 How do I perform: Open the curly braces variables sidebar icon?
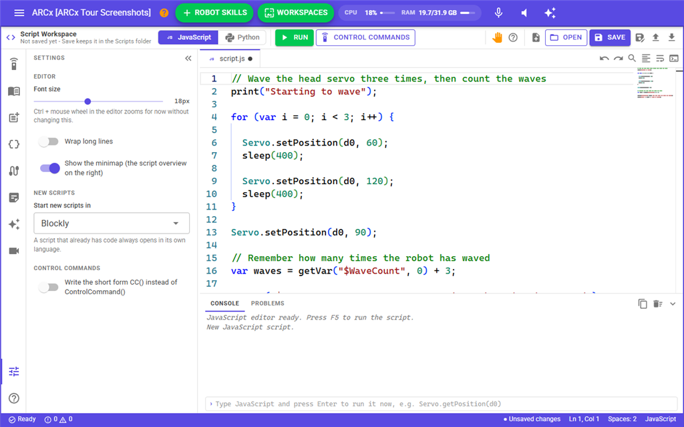(14, 144)
